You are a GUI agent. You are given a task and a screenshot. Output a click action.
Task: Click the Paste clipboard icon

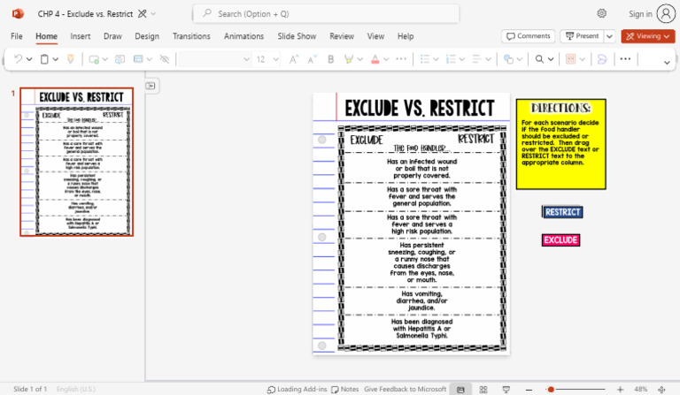(44, 59)
